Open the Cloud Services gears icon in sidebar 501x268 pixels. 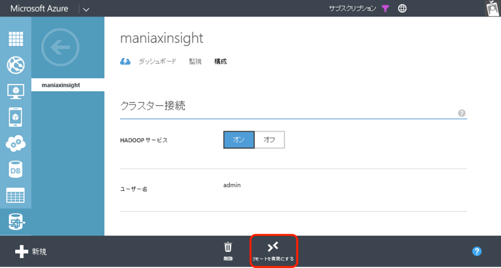tap(16, 144)
